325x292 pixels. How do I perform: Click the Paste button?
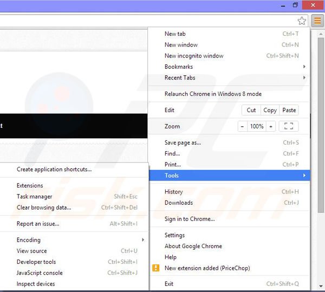point(289,110)
